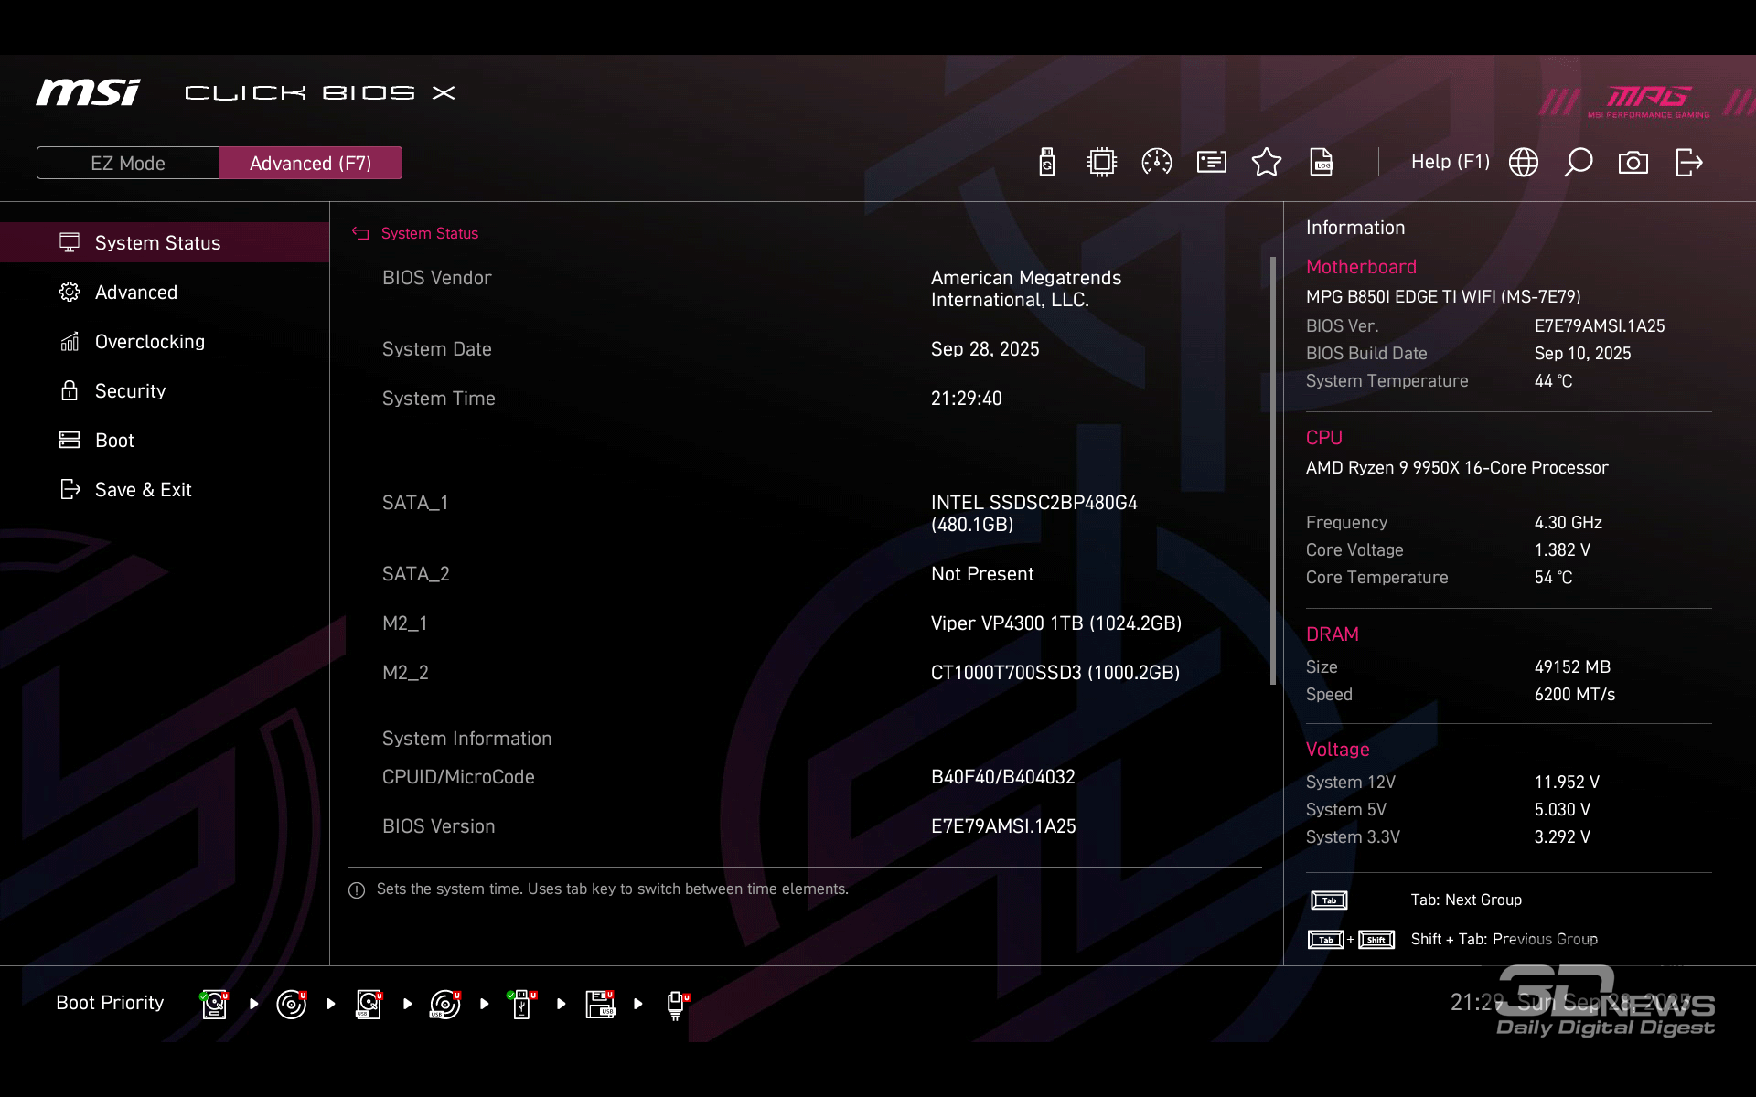Open language selection globe icon
This screenshot has height=1097, width=1756.
tap(1523, 163)
